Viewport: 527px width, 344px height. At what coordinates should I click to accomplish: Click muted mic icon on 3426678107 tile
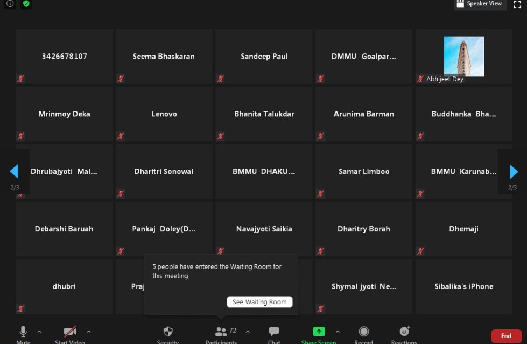pos(21,79)
